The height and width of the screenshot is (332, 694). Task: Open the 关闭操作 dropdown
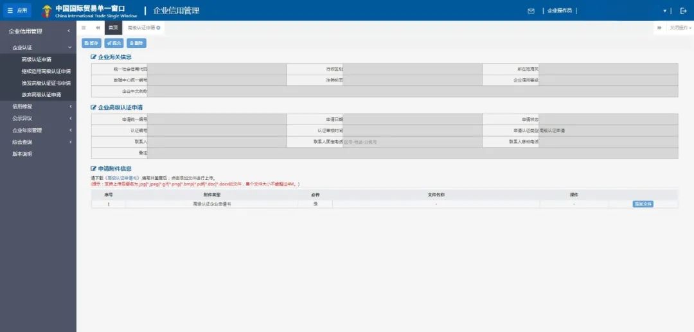pos(680,28)
